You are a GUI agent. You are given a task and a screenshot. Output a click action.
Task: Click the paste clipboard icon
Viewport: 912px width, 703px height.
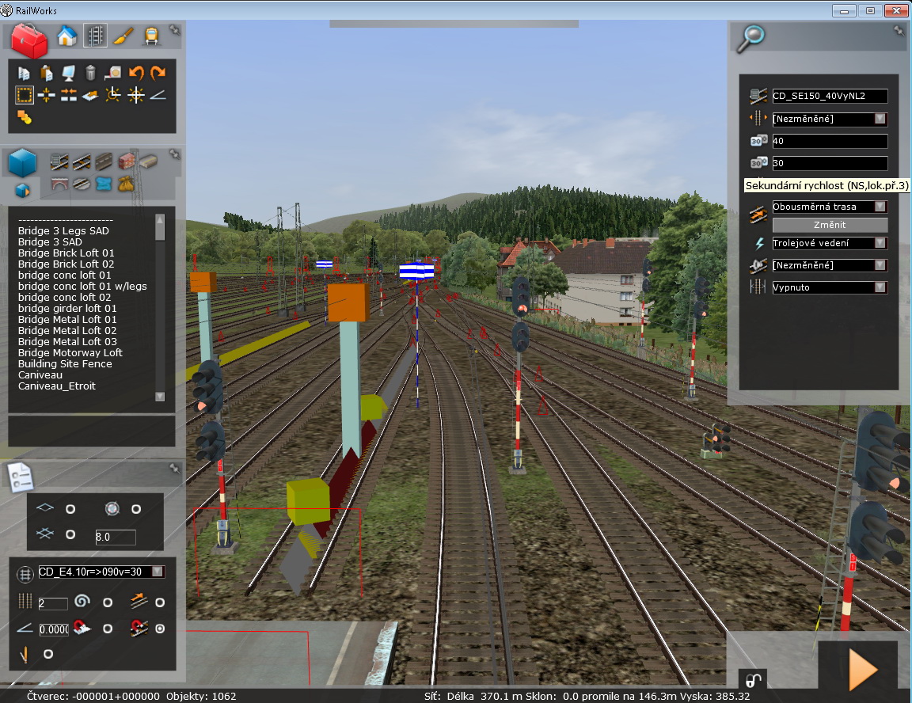(47, 73)
